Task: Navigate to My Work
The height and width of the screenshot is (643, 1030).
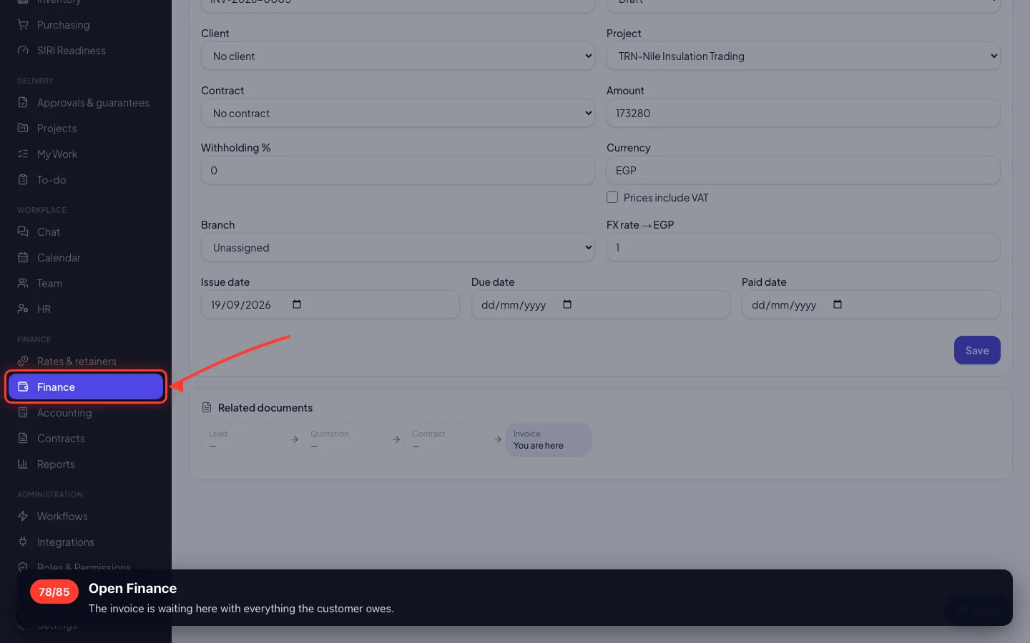Action: point(86,154)
